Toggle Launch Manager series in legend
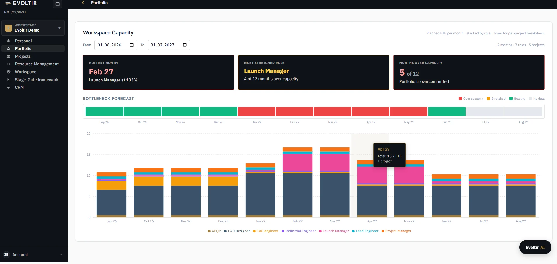The image size is (557, 264). (334, 231)
